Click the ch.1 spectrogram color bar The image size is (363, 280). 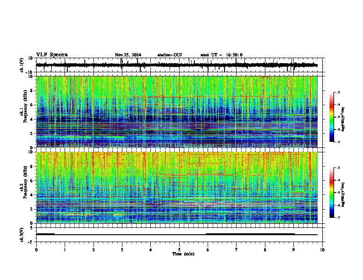pos(331,117)
